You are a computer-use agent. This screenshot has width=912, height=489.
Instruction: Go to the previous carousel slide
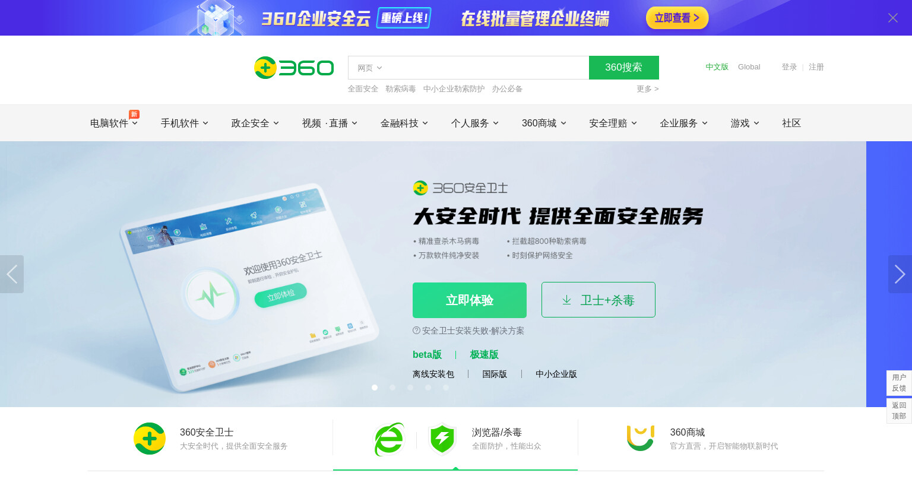coord(12,274)
